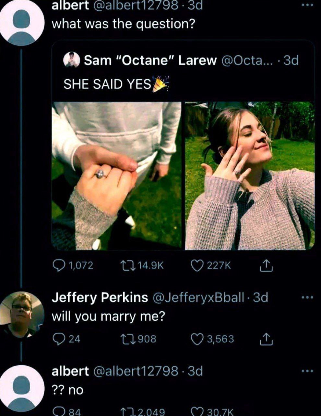This screenshot has width=321, height=416.
Task: Reply to Jeffery Perkins' tweet
Action: pyautogui.click(x=58, y=339)
